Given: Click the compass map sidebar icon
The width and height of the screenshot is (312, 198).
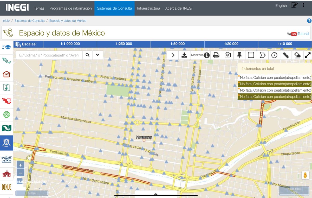Looking at the screenshot, I should click(x=6, y=88).
